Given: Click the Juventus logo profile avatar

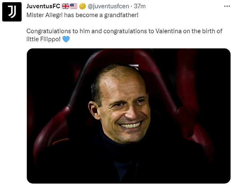Looking at the screenshot, I should [12, 12].
